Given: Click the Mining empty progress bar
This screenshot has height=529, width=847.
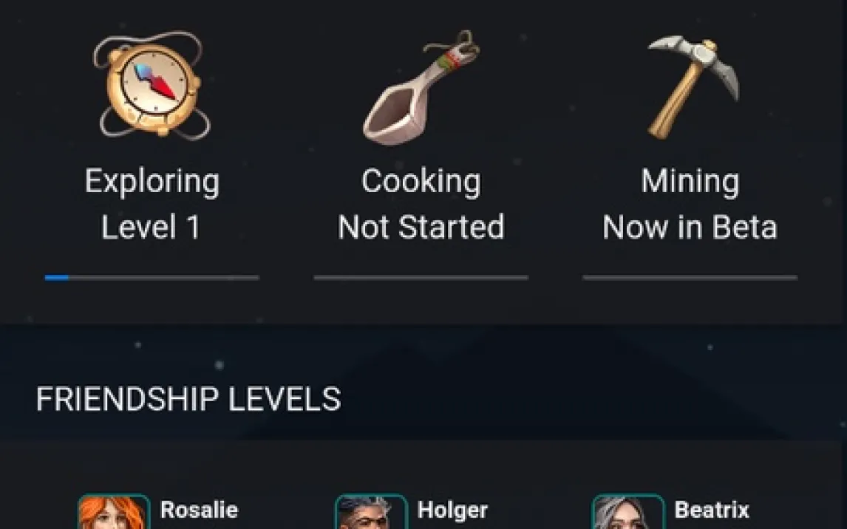Looking at the screenshot, I should 690,278.
